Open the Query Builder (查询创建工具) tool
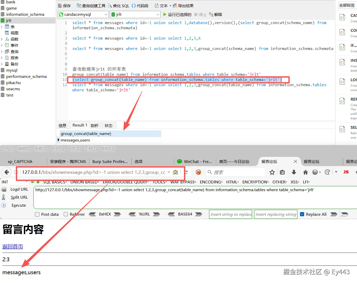This screenshot has height=283, width=357. [x=91, y=6]
